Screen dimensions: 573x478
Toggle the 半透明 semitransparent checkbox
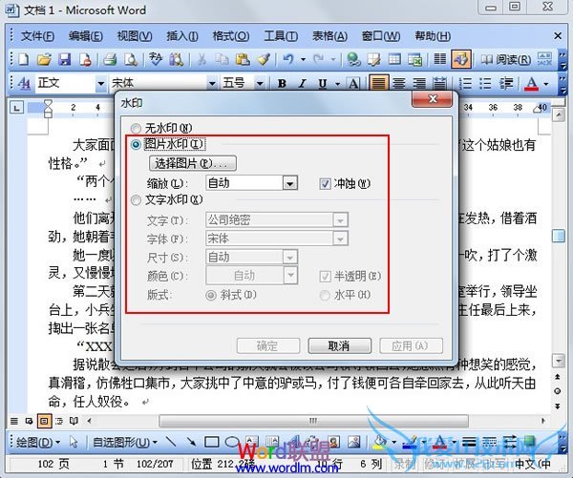pos(325,277)
